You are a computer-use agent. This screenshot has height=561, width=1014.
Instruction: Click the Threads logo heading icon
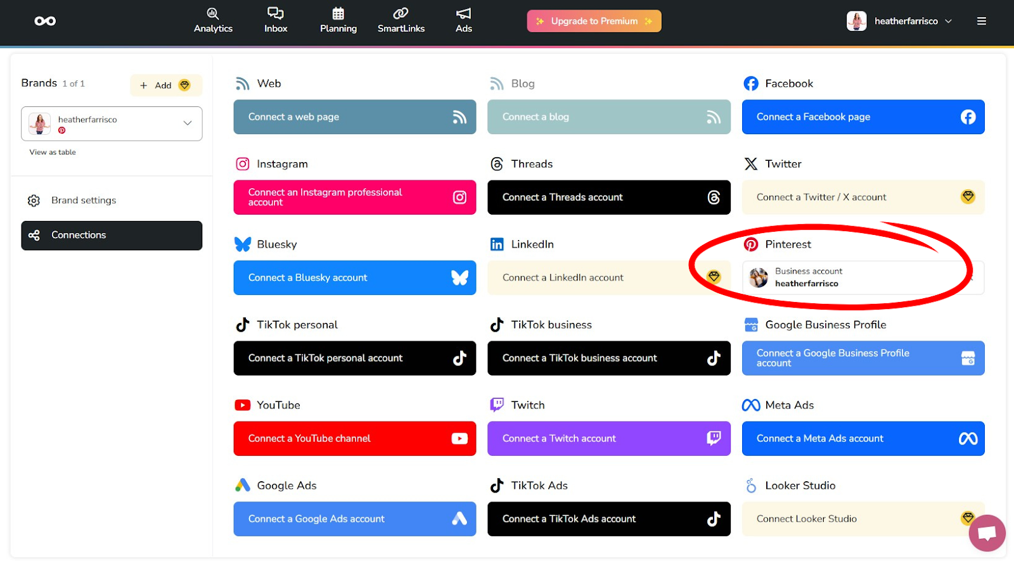(497, 164)
